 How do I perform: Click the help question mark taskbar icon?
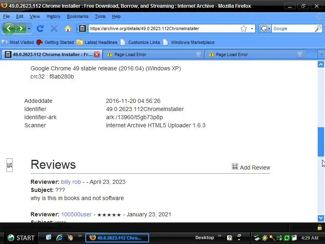pyautogui.click(x=230, y=238)
